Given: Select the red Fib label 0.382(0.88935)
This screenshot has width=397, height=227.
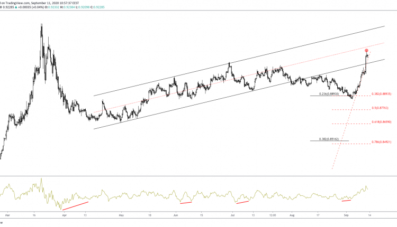Looking at the screenshot, I should pyautogui.click(x=381, y=94).
